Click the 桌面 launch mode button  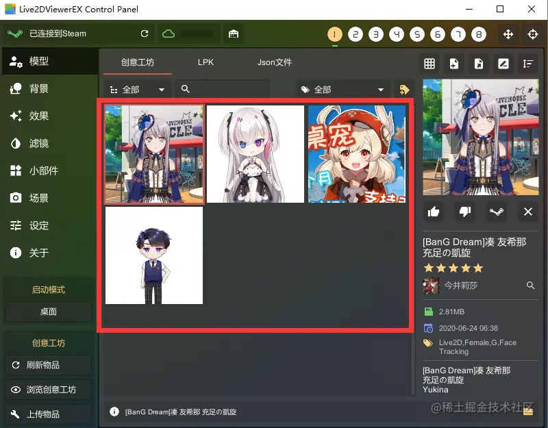point(49,312)
